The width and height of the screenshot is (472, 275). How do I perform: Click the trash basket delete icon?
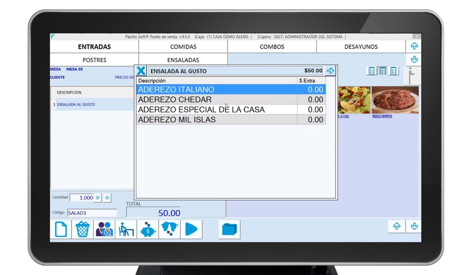click(x=83, y=229)
